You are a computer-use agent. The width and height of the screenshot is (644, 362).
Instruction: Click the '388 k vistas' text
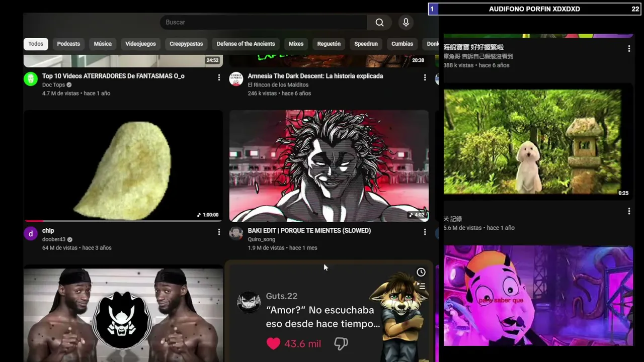[458, 65]
